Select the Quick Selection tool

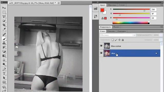(x=4, y=21)
